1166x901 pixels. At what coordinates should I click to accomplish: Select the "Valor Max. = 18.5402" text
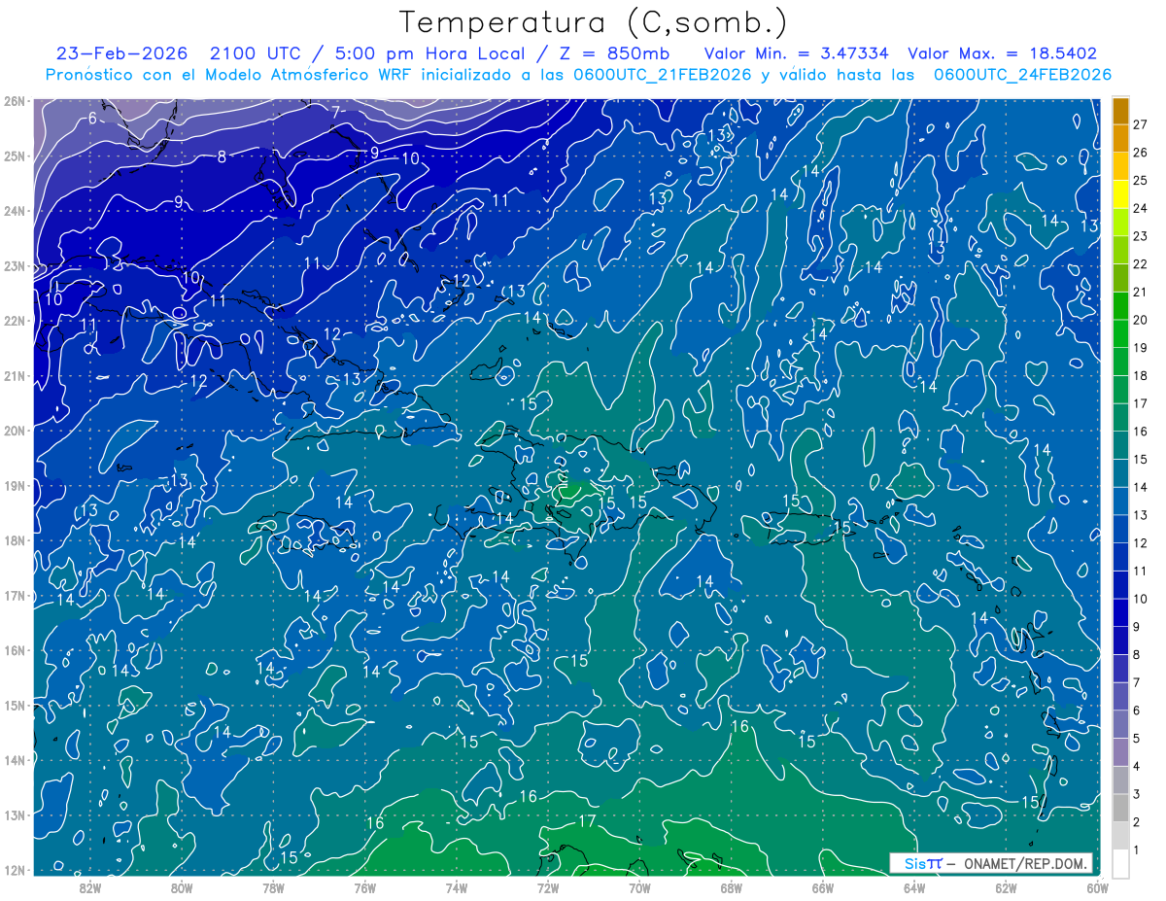(x=1003, y=53)
